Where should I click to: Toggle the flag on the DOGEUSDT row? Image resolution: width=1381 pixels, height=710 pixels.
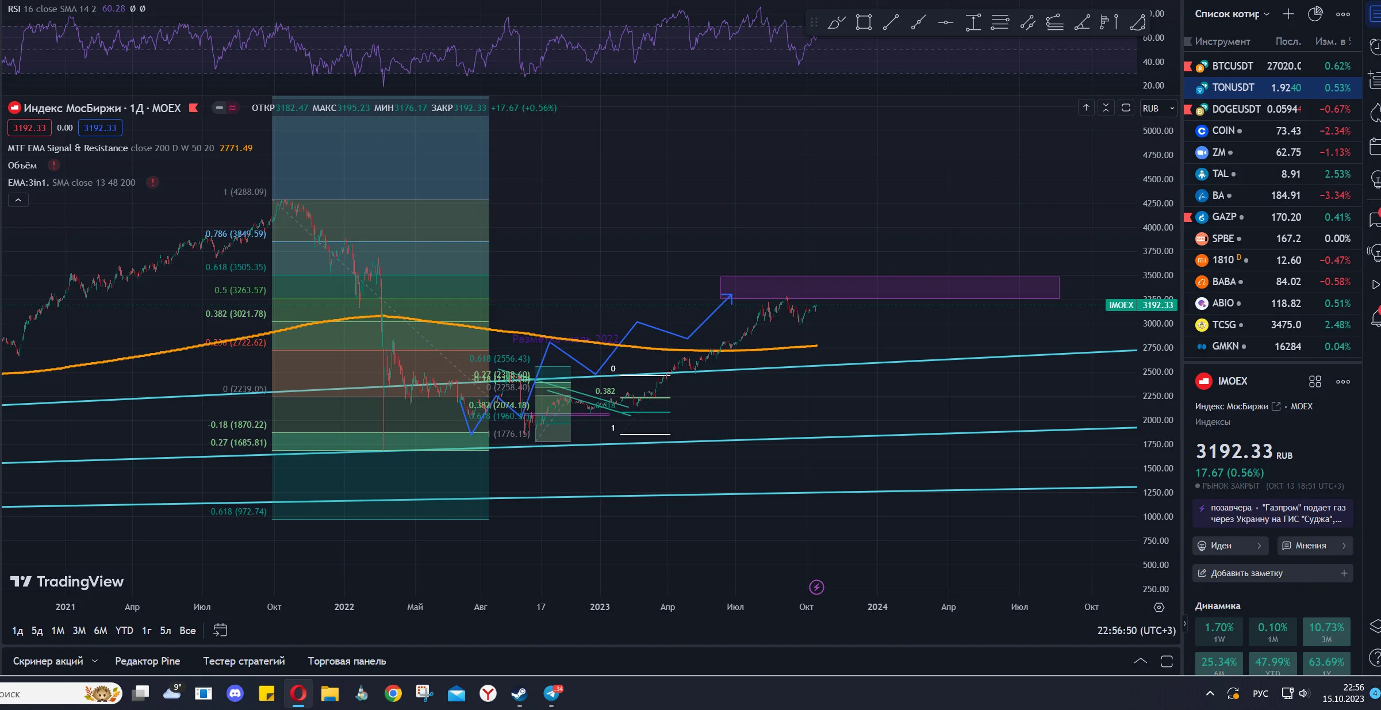tap(1188, 109)
